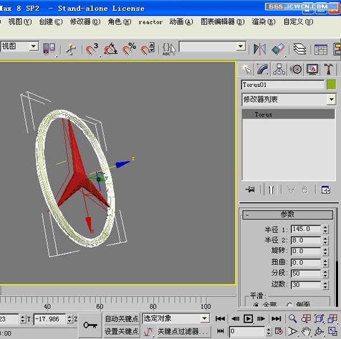Toggle the Select and Manipulate icon

71,49
